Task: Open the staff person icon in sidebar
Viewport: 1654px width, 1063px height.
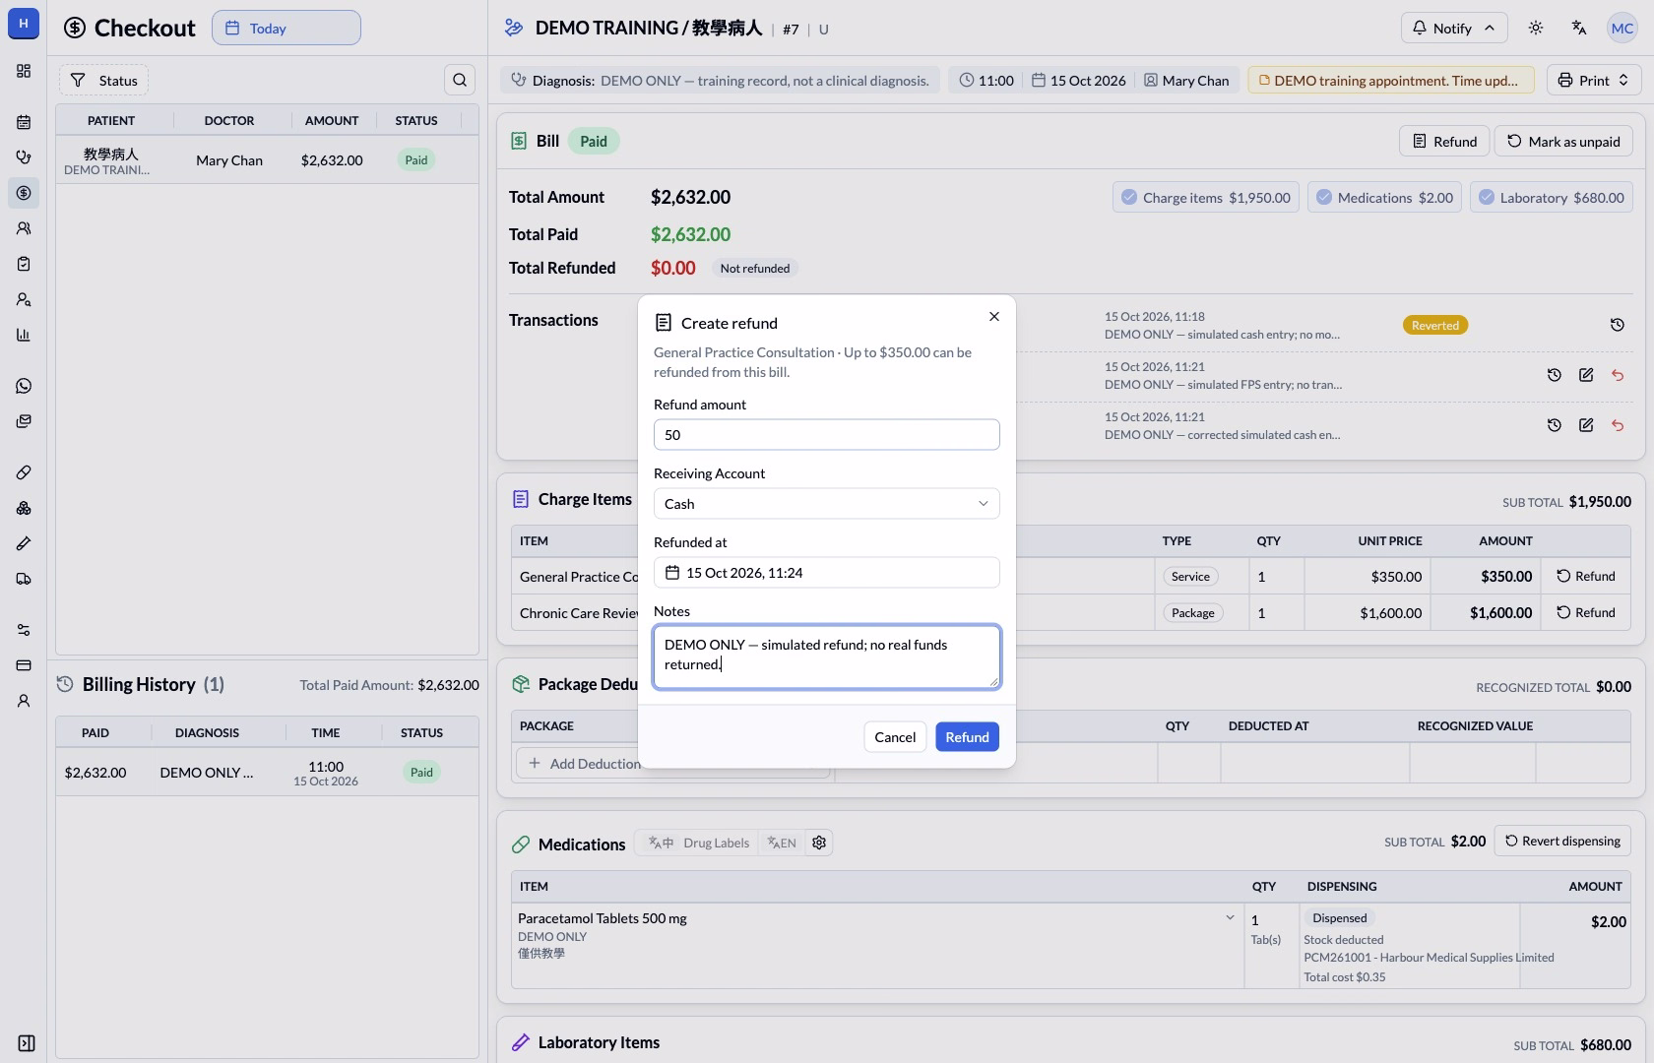Action: 24,701
